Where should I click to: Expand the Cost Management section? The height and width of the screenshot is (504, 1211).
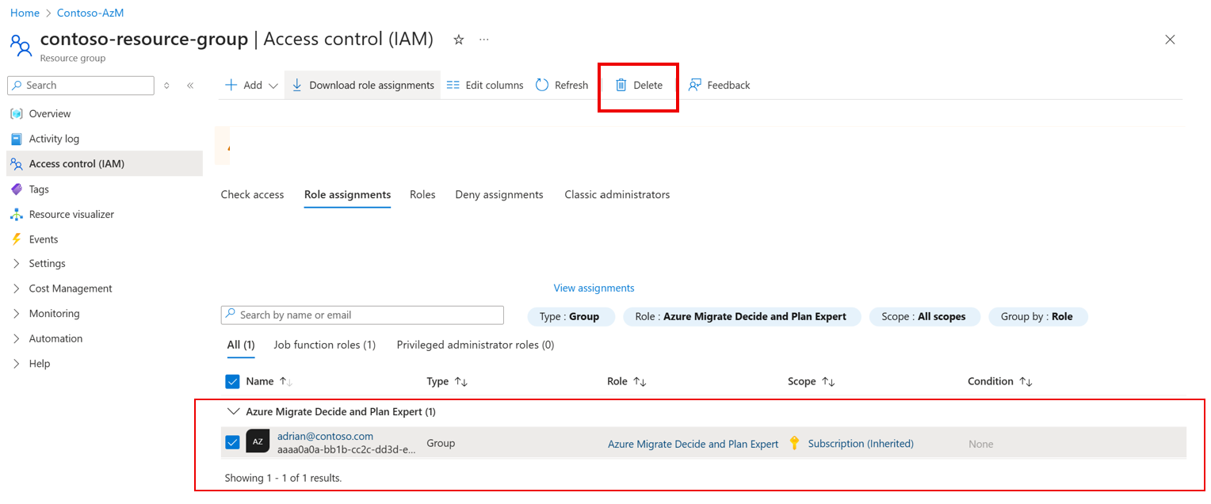pos(17,289)
